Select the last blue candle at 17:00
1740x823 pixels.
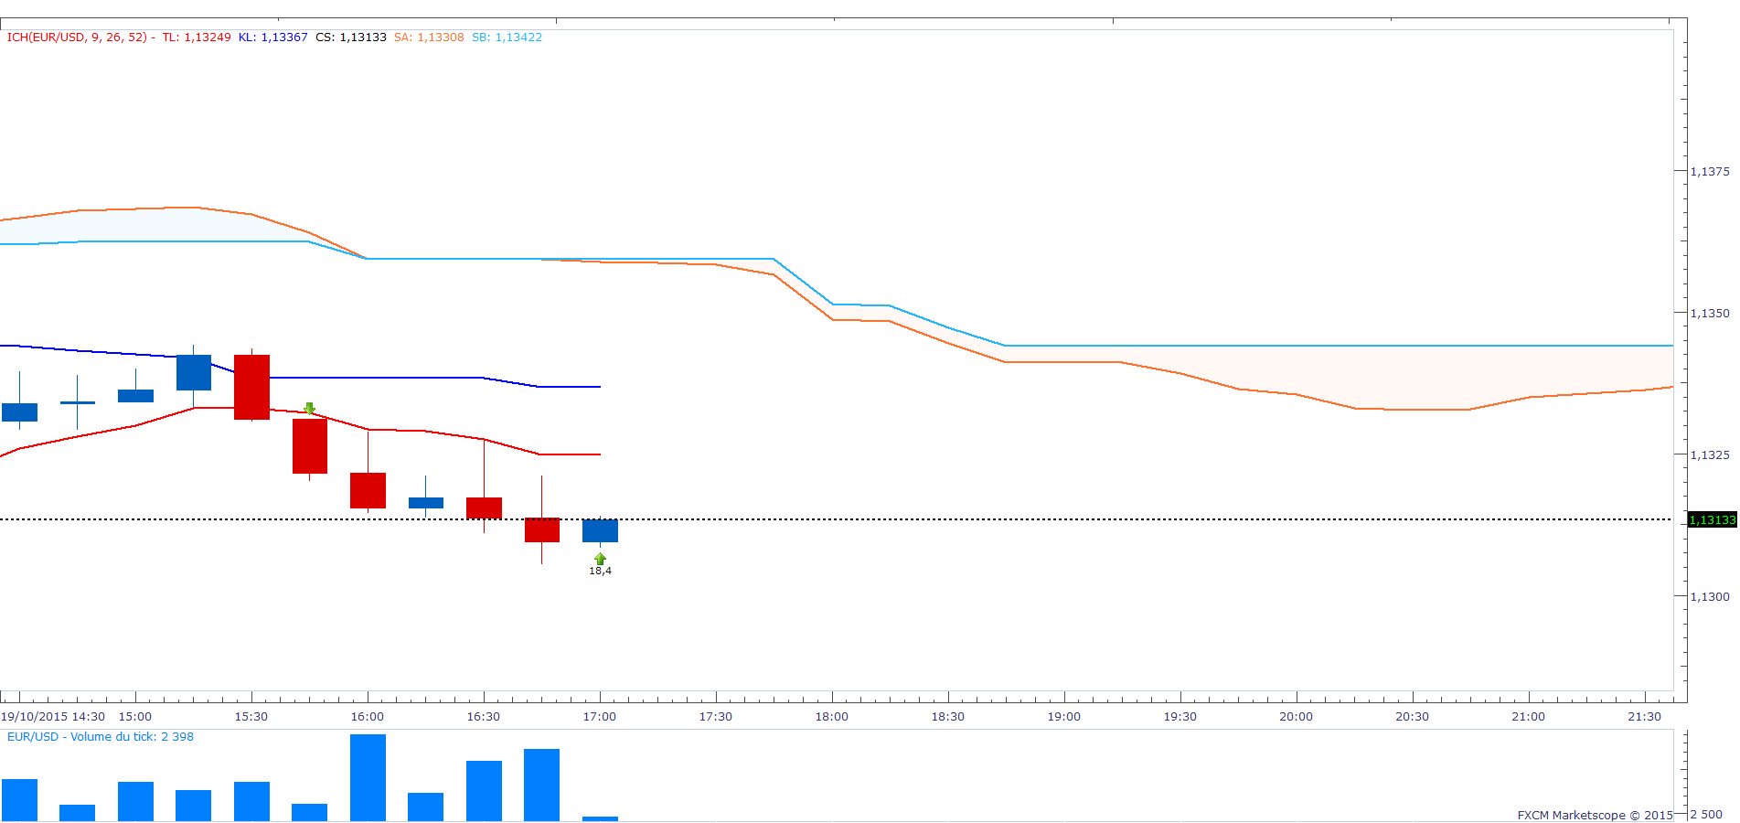coord(600,530)
